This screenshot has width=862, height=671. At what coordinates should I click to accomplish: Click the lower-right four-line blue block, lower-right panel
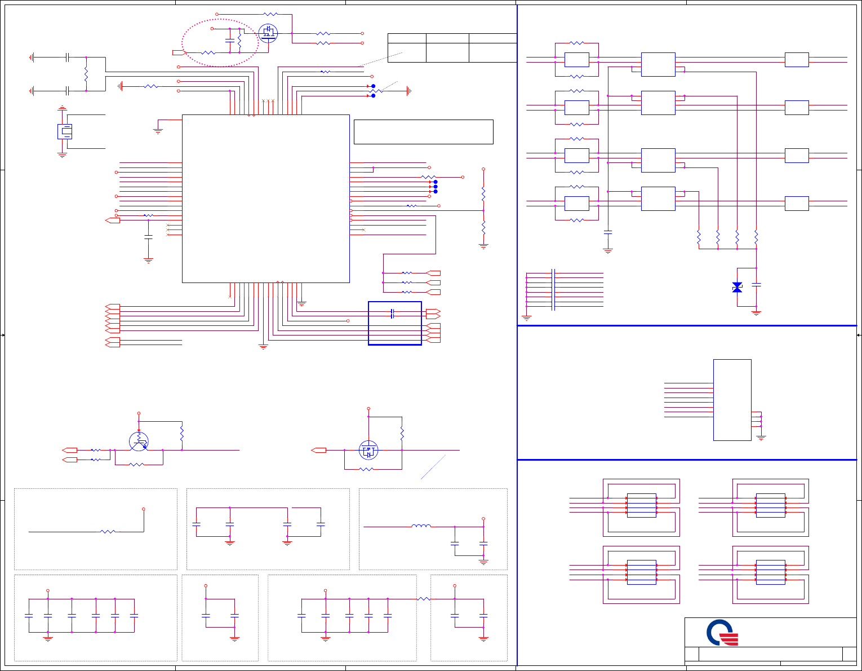click(x=771, y=572)
